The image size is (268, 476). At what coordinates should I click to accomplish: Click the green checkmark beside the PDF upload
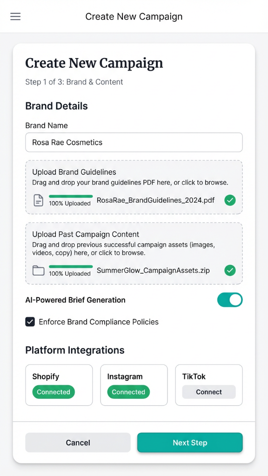click(230, 200)
